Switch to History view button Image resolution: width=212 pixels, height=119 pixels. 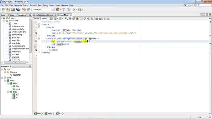click(x=44, y=19)
